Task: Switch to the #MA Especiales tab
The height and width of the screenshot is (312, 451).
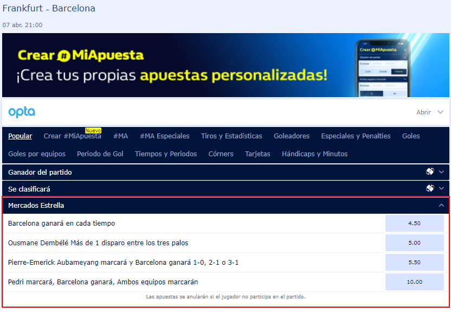Action: coord(165,136)
